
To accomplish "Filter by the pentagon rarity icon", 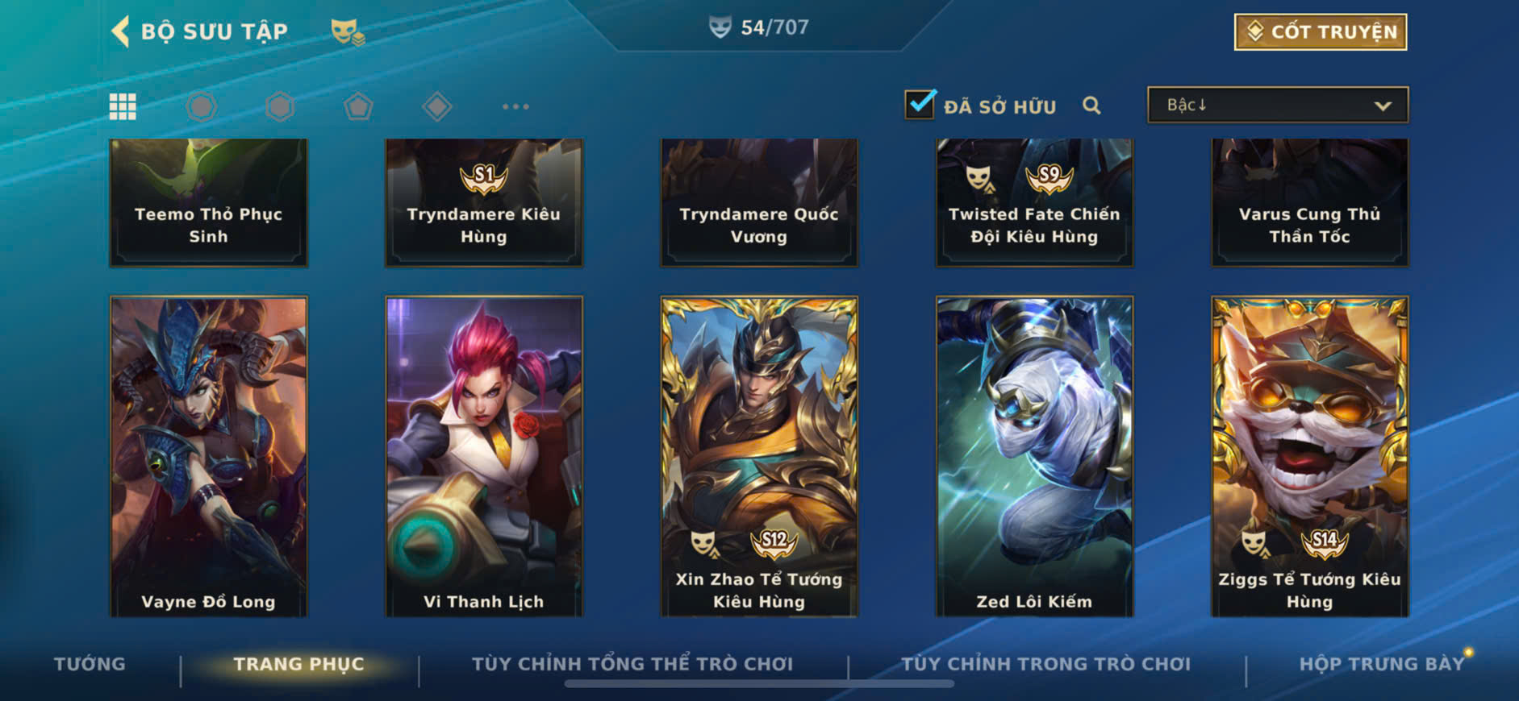I will 358,106.
